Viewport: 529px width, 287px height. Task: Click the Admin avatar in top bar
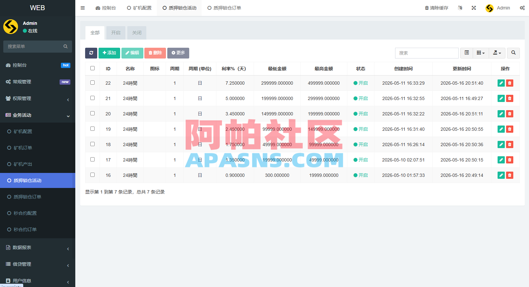pos(489,8)
